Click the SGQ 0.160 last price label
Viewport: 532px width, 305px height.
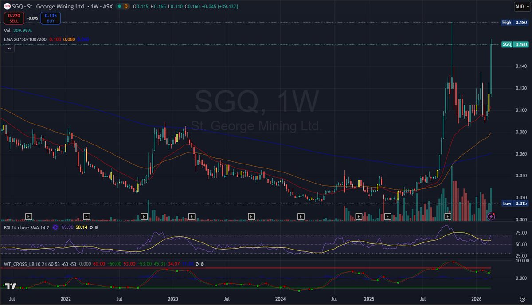coord(515,44)
